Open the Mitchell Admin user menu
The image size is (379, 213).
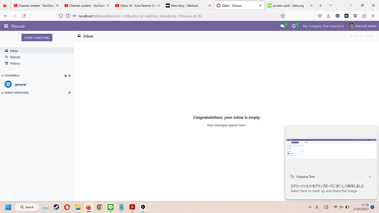[x=362, y=26]
